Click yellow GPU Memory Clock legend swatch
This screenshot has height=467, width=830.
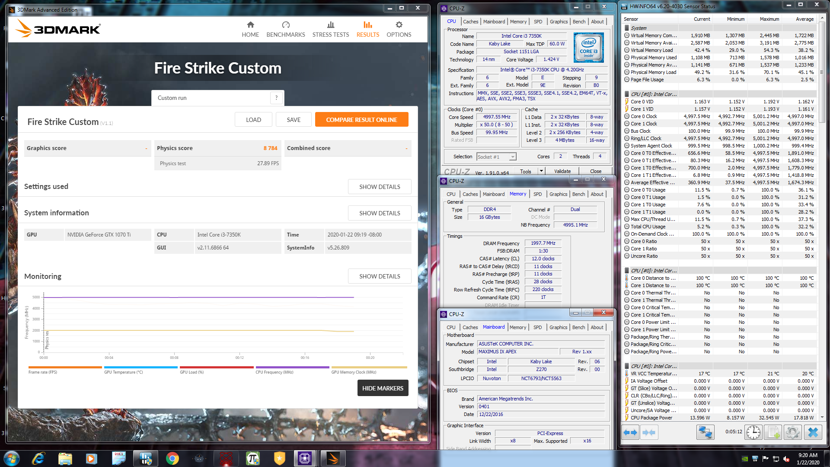pos(369,367)
